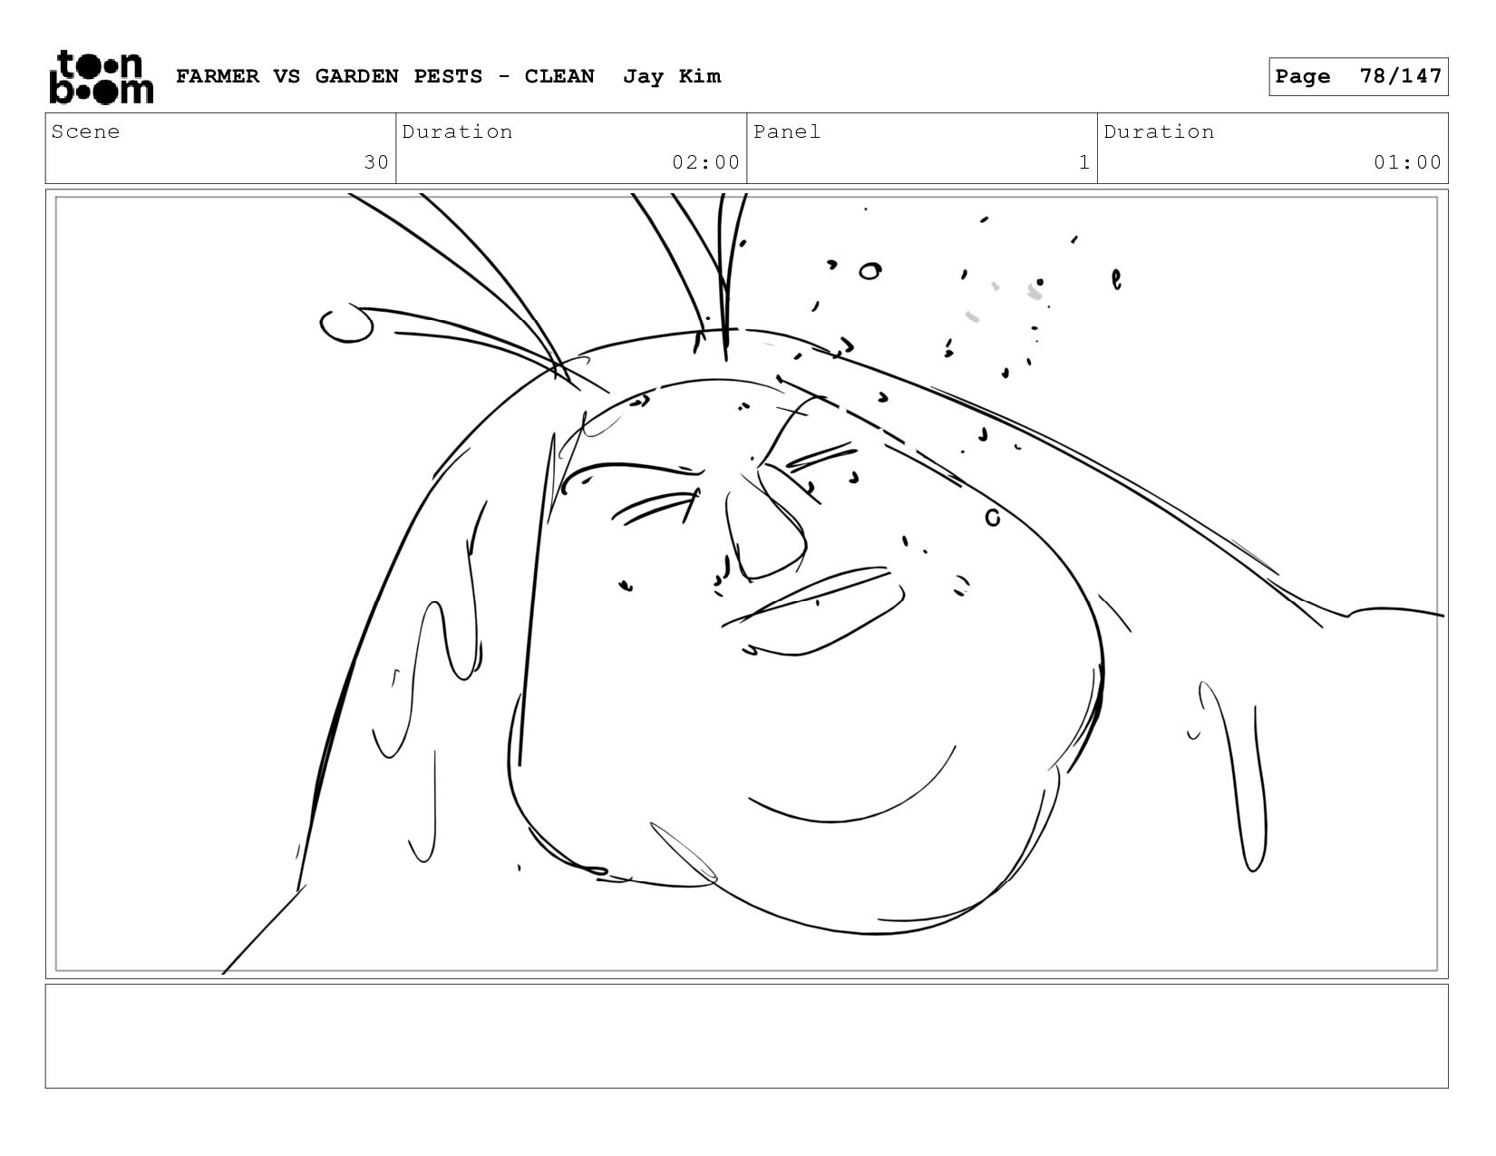Click the panel number '1'
This screenshot has height=1156, width=1496.
coord(1084,162)
